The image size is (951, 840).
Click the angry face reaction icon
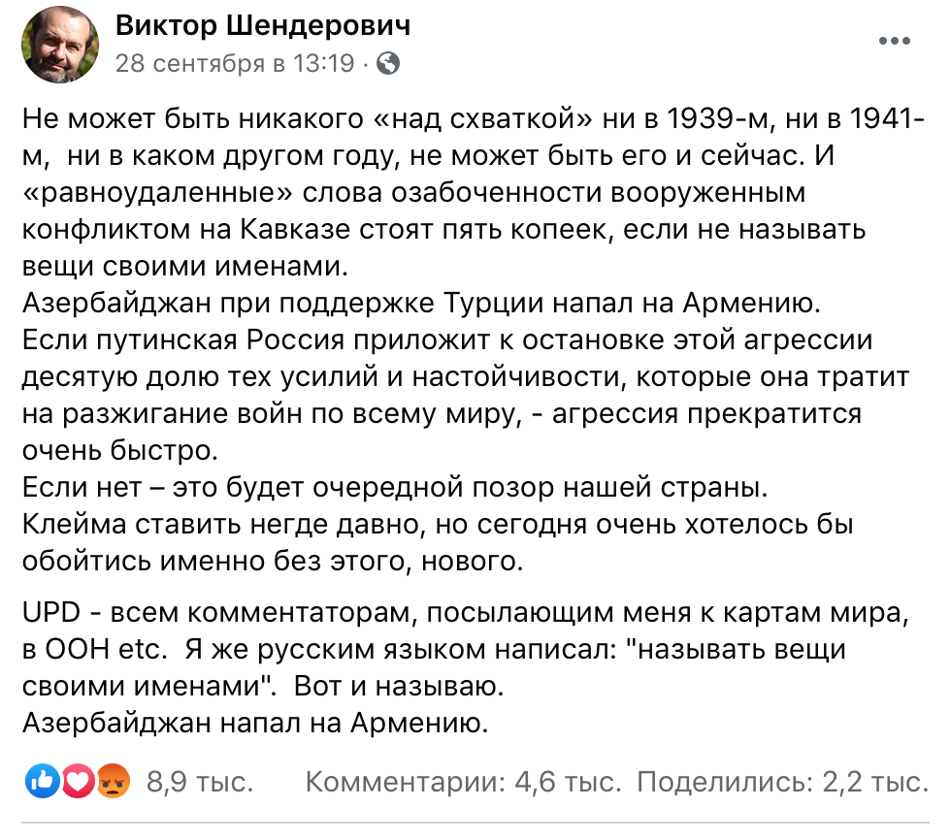(113, 781)
